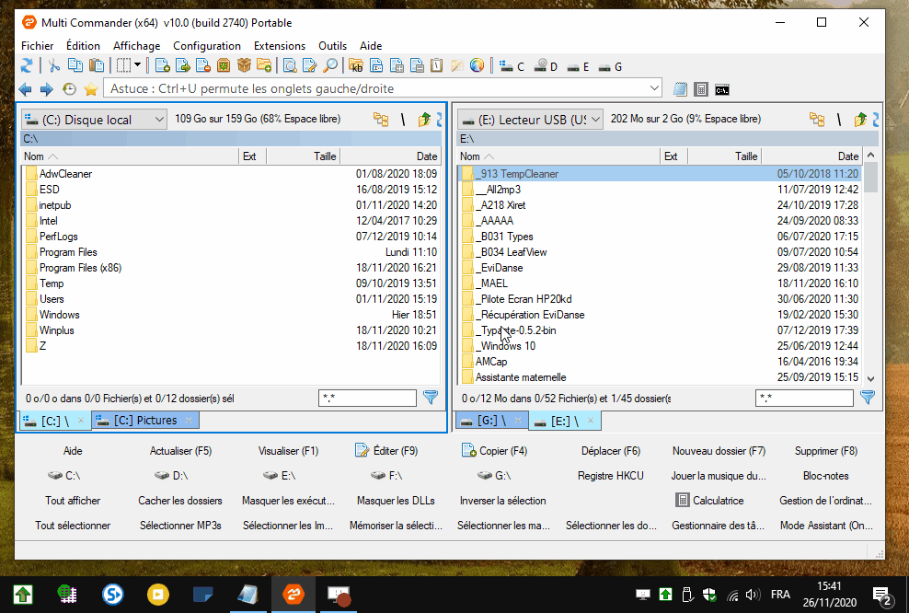Click the rectangle selection icon in toolbar
The height and width of the screenshot is (613, 909).
(123, 66)
